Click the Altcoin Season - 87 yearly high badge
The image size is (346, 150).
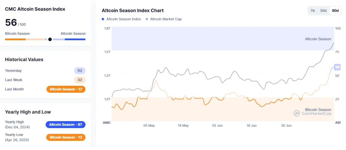(x=65, y=124)
